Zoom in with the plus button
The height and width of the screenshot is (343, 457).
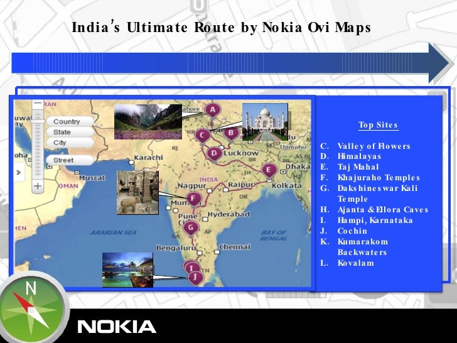pos(38,186)
